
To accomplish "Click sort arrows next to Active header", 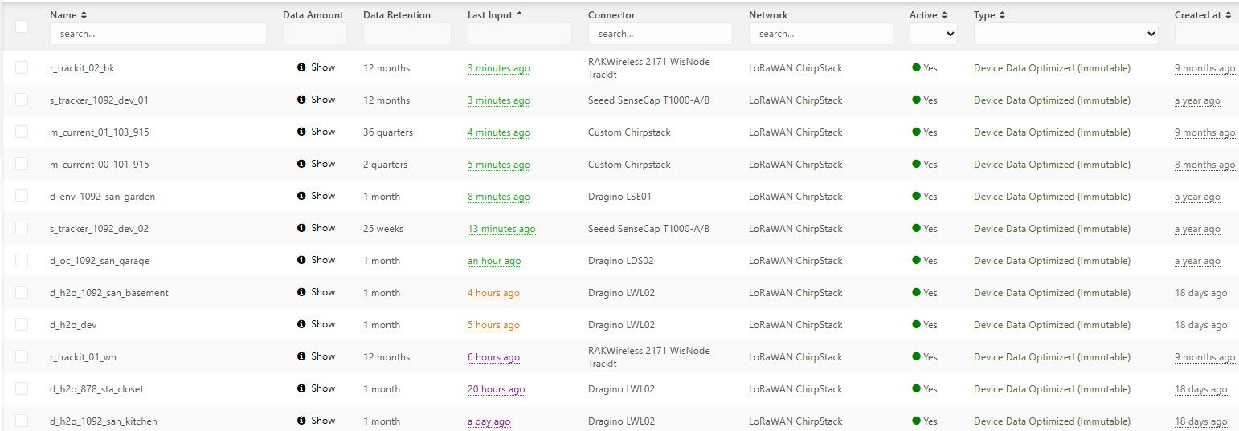I will pos(944,15).
